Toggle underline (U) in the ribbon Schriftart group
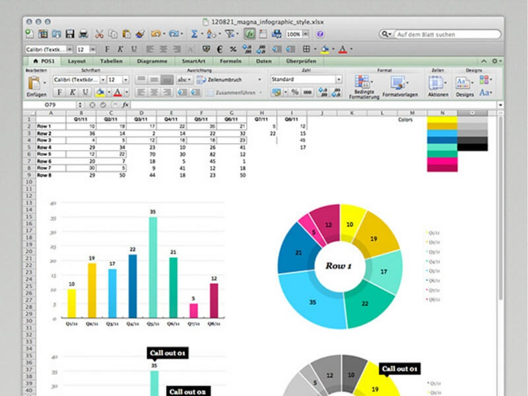Image resolution: width=528 pixels, height=396 pixels. click(86, 92)
